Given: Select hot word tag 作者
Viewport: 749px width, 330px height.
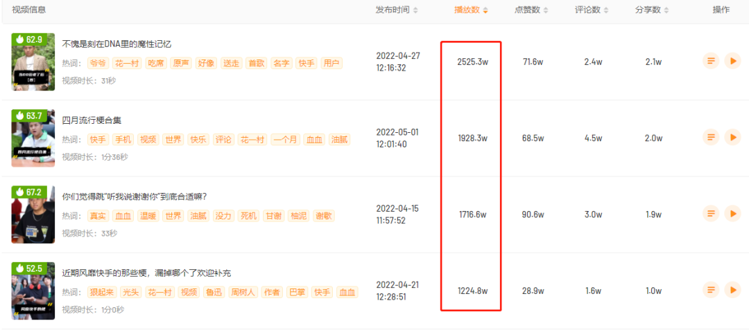Looking at the screenshot, I should [x=271, y=292].
